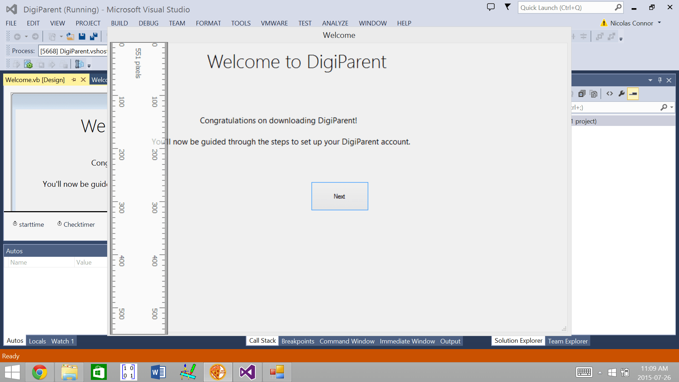This screenshot has height=382, width=679.
Task: Click the notifications filter flag icon
Action: click(x=507, y=7)
